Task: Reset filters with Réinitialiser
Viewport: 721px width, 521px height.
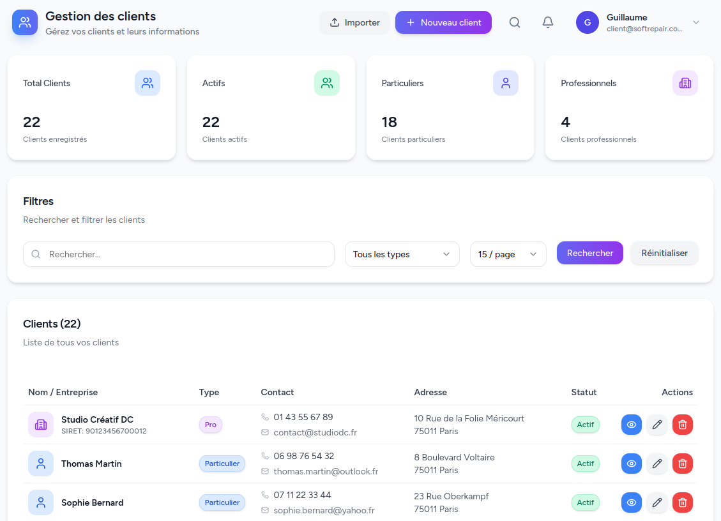Action: [664, 253]
